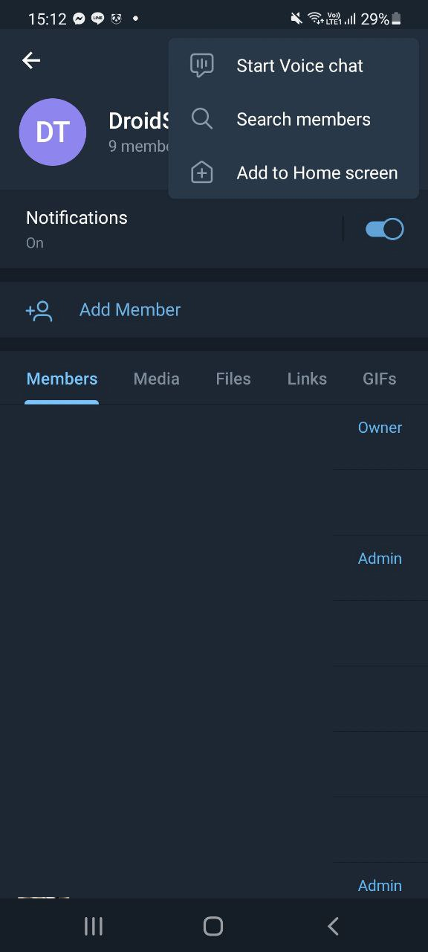The image size is (428, 952).
Task: Tap the add person icon
Action: (39, 310)
